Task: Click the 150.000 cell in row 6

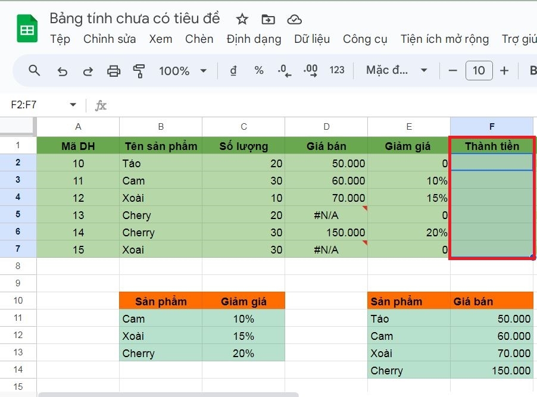Action: click(326, 232)
